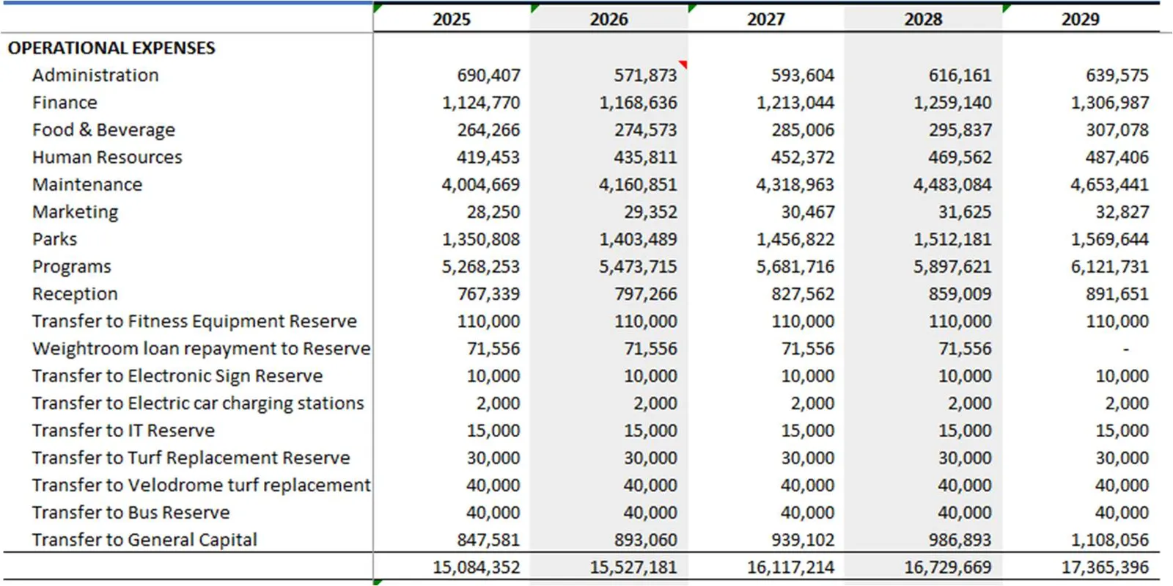Select the Human Resources row label

click(107, 157)
